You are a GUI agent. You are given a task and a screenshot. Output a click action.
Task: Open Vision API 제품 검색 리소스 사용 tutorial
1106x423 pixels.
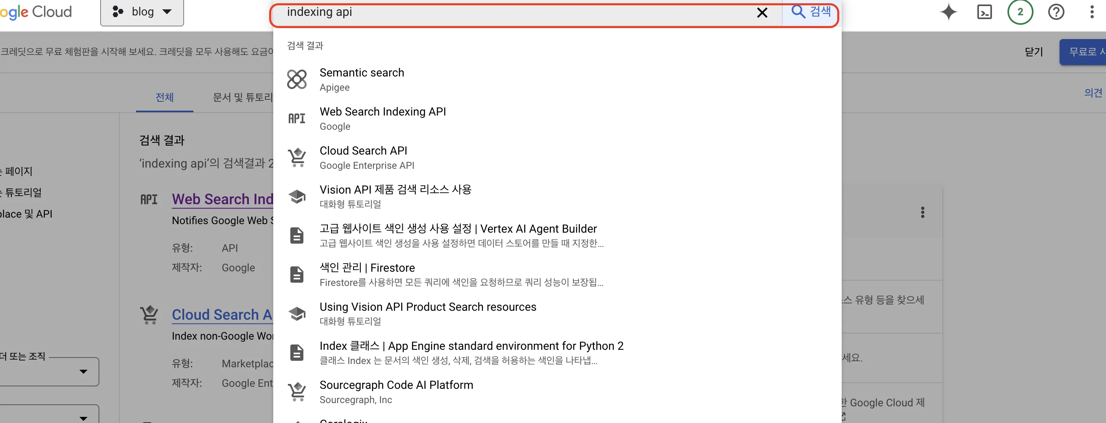click(x=557, y=197)
